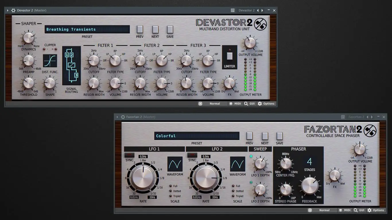The width and height of the screenshot is (392, 220).
Task: Click the Colorful preset display in Fazortan
Action: tap(197, 136)
